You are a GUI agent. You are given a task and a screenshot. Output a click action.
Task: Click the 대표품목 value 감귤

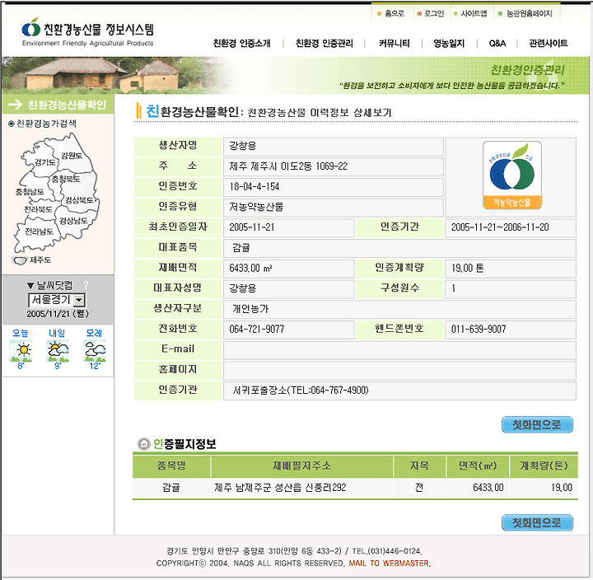point(240,248)
